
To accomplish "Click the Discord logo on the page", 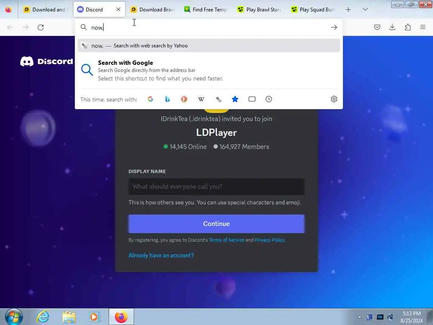I will coord(47,61).
